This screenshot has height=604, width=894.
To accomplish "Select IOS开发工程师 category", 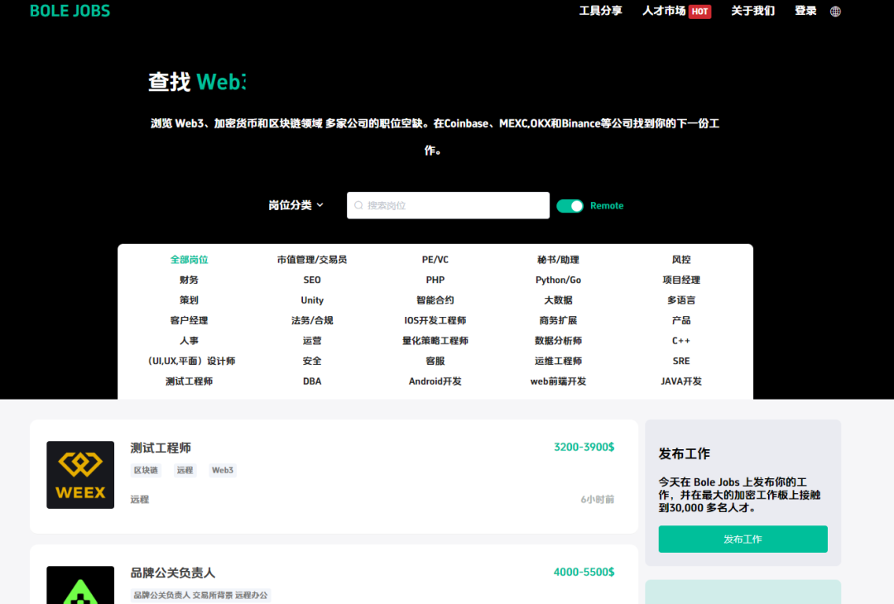I will [435, 320].
